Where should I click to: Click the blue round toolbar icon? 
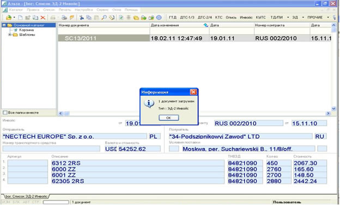[x=159, y=17]
